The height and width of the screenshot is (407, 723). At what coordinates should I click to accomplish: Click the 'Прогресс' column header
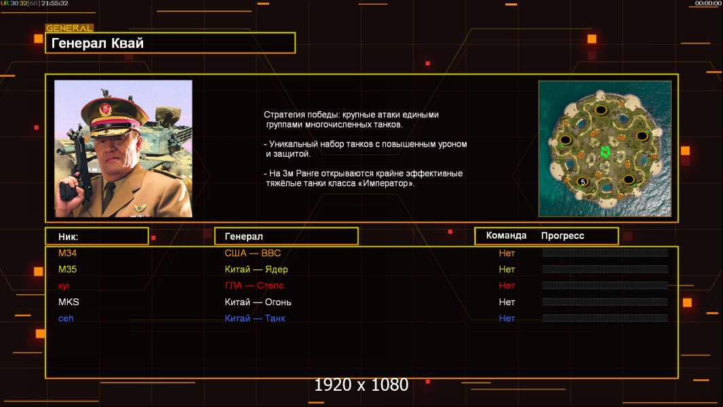pyautogui.click(x=562, y=235)
